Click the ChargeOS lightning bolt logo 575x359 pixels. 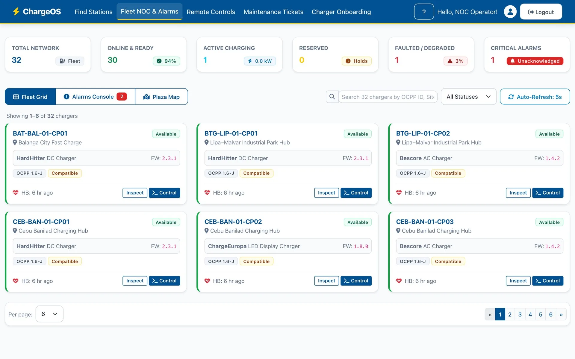16,12
